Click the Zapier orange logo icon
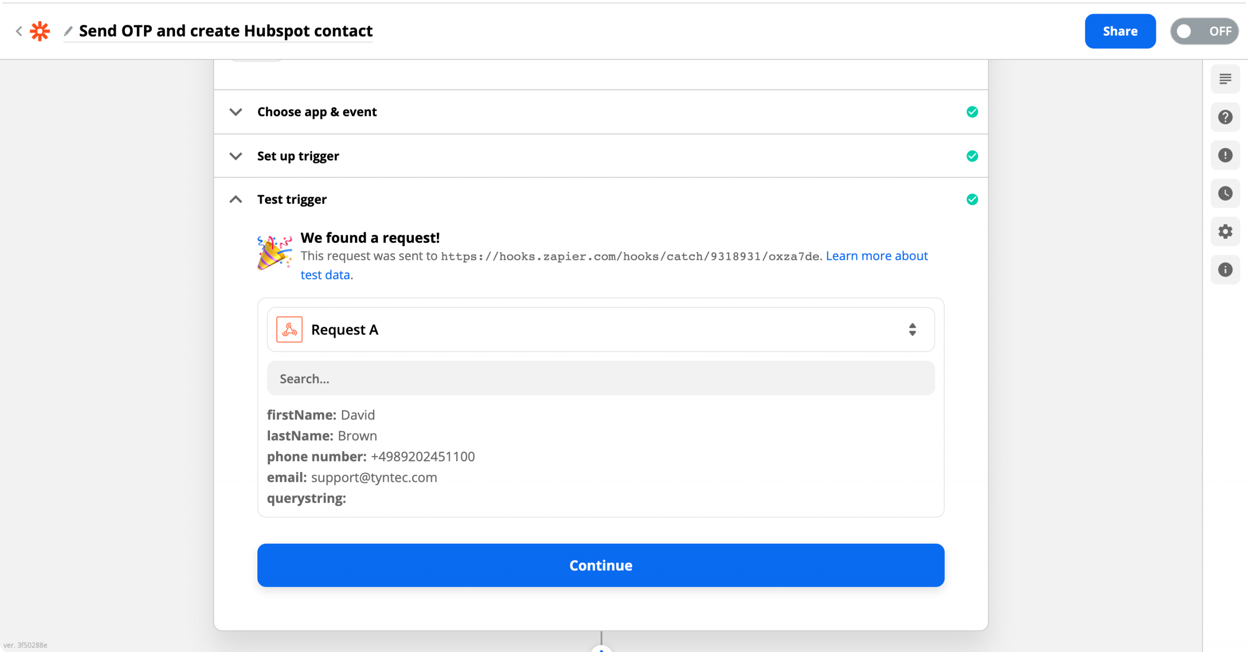1248x652 pixels. pyautogui.click(x=40, y=31)
